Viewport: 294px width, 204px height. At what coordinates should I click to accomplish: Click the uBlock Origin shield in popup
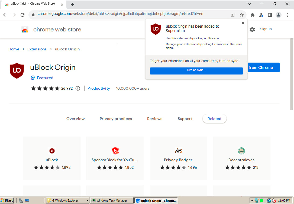coord(156,29)
